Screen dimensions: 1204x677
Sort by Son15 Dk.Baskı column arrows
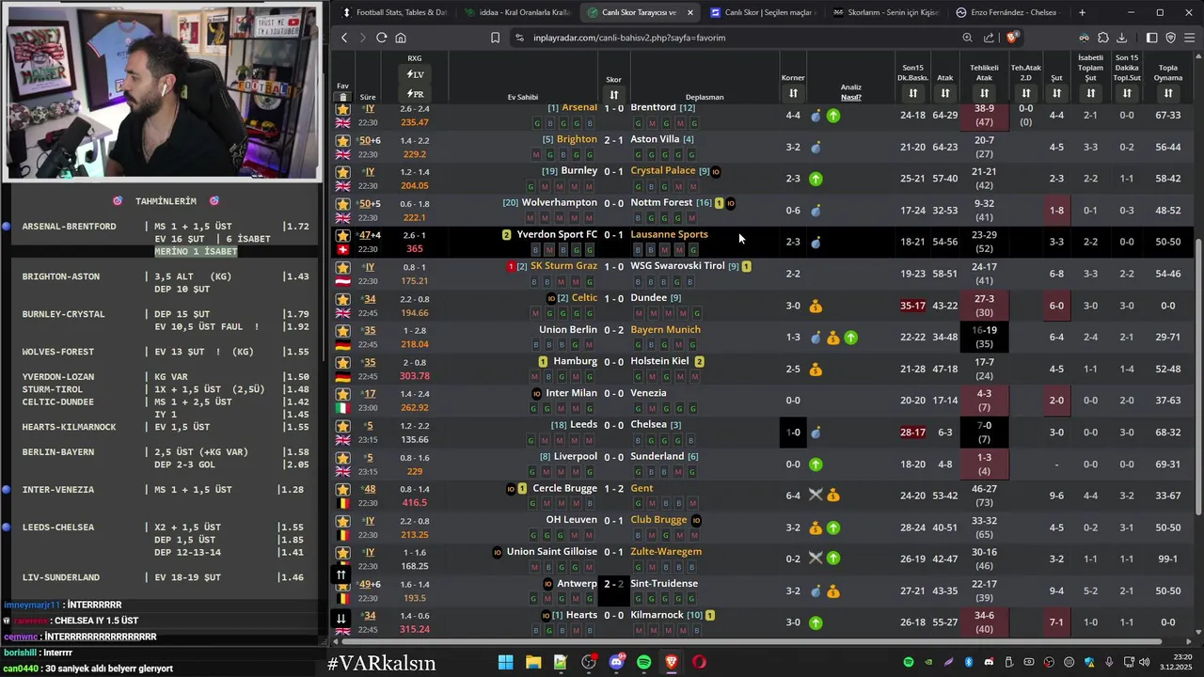[x=912, y=93]
